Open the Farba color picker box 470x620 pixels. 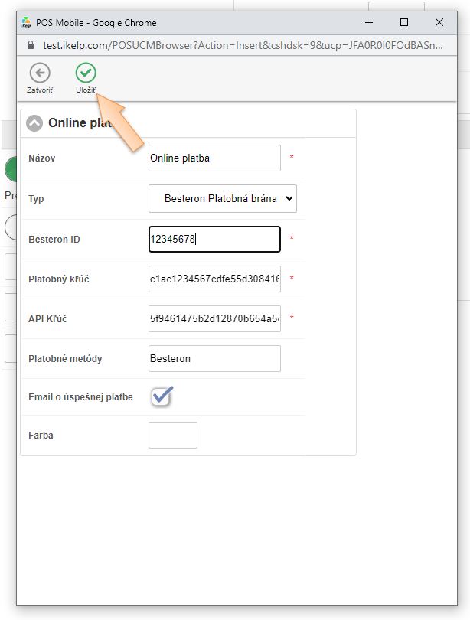(172, 435)
